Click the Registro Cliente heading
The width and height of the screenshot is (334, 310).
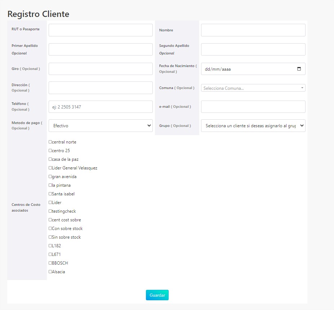click(38, 14)
